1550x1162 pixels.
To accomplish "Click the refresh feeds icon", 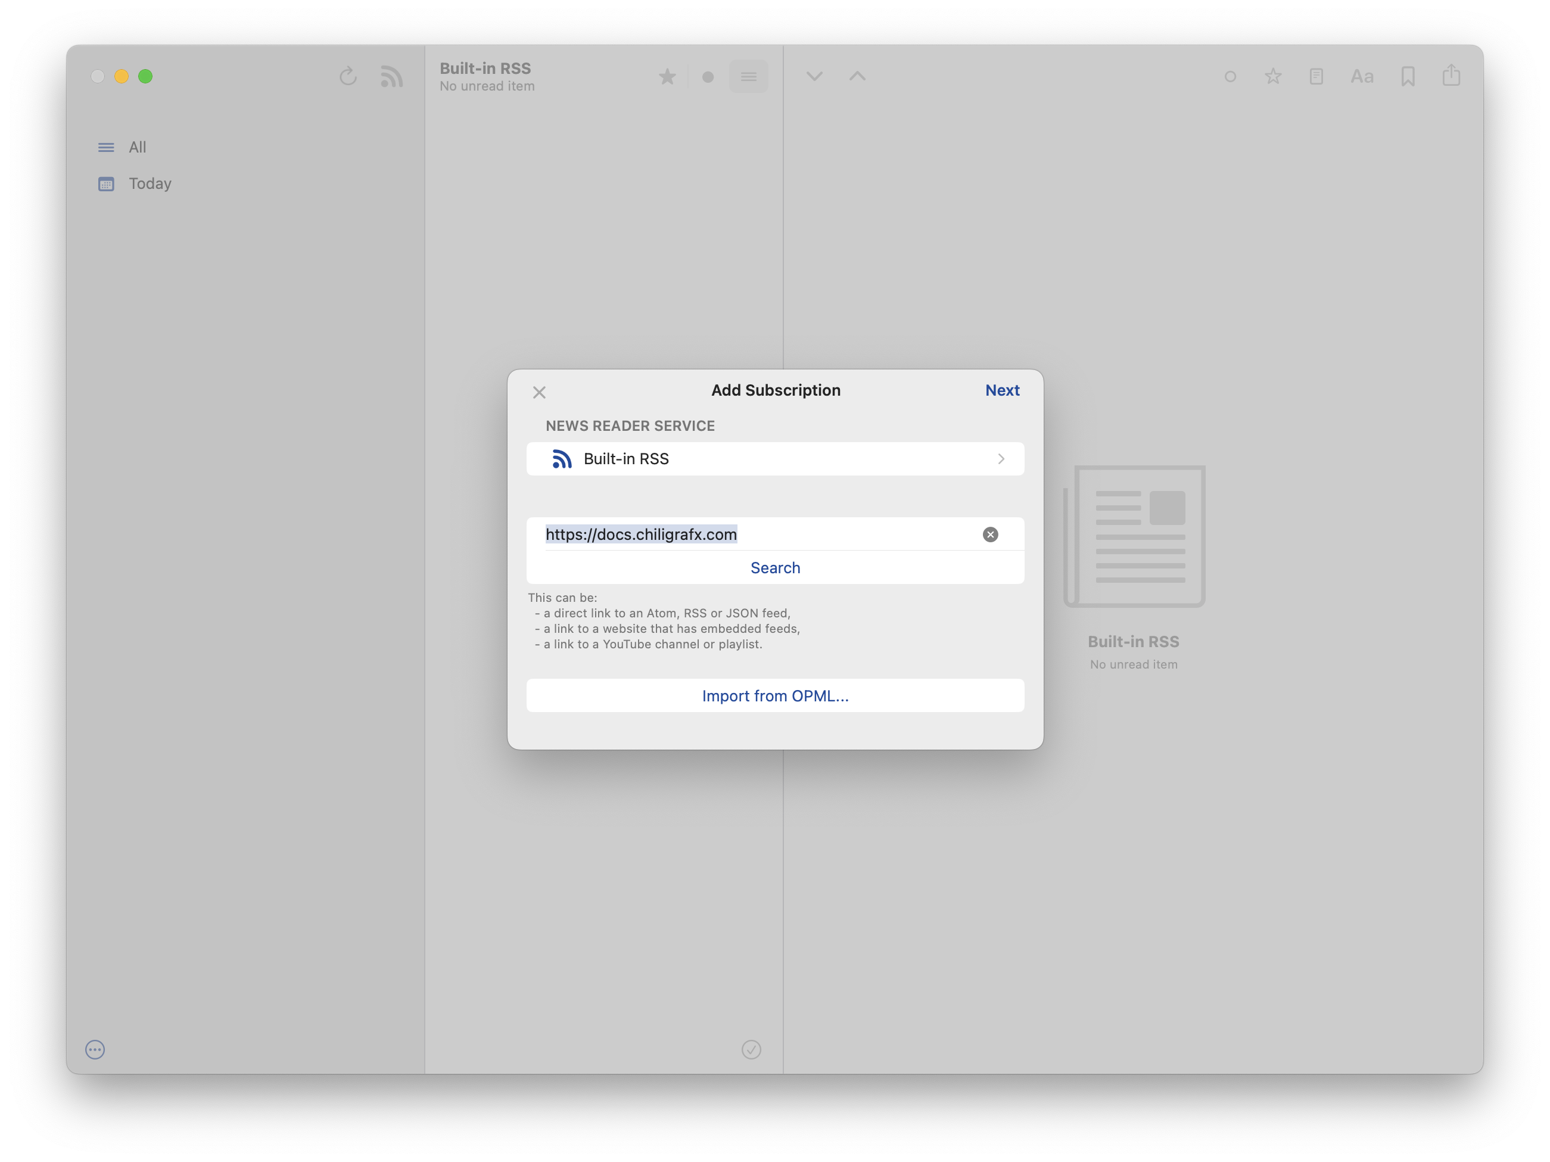I will click(348, 76).
